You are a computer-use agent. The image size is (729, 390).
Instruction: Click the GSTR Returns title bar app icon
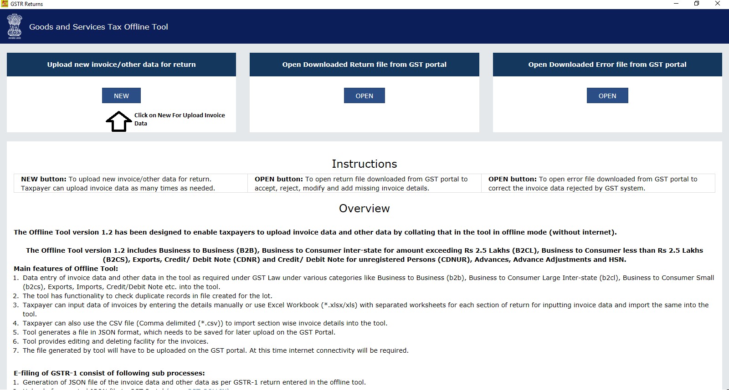coord(5,4)
